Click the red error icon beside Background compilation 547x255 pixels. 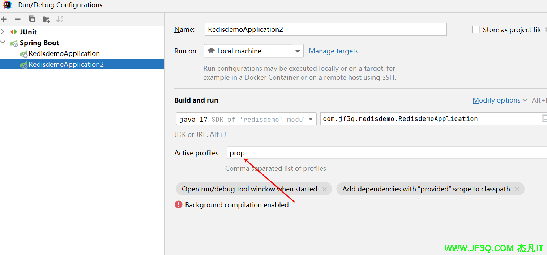(x=179, y=205)
